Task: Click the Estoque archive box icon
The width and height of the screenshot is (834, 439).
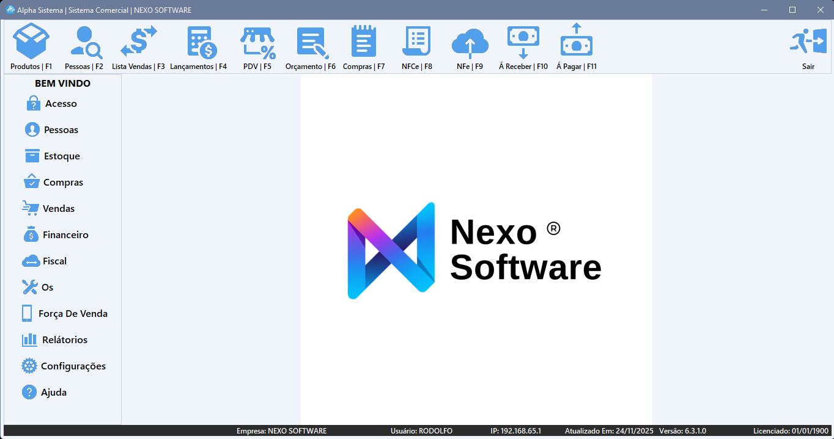Action: pyautogui.click(x=32, y=156)
